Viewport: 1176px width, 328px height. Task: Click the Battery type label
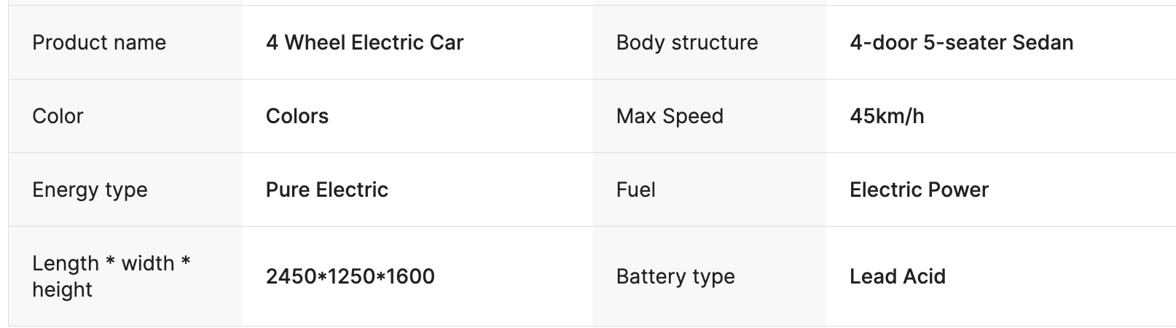tap(675, 277)
